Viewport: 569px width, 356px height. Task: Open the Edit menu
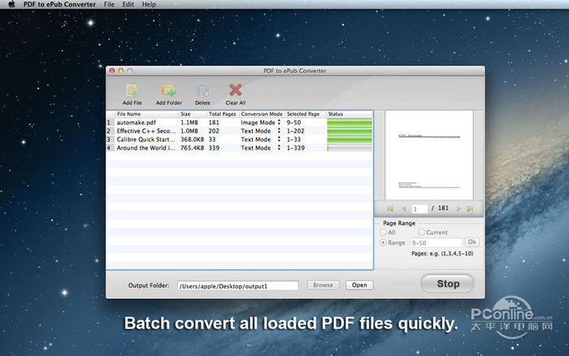[128, 4]
